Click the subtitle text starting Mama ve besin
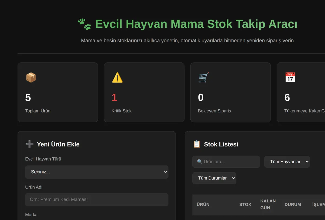This screenshot has height=220, width=325. 187,41
